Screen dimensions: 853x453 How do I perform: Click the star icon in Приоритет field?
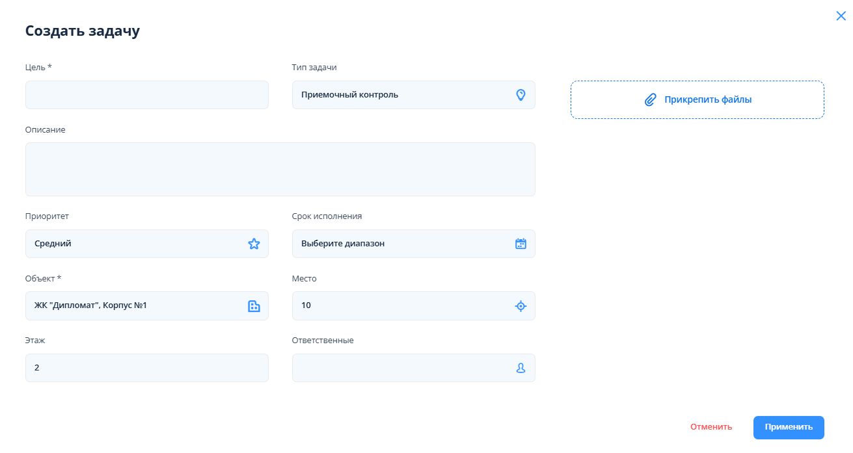click(254, 244)
